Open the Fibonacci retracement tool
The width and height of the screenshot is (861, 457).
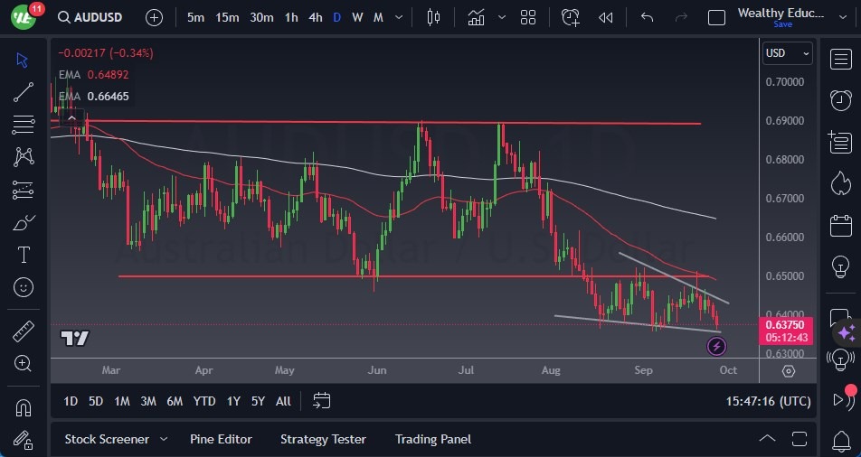point(24,125)
